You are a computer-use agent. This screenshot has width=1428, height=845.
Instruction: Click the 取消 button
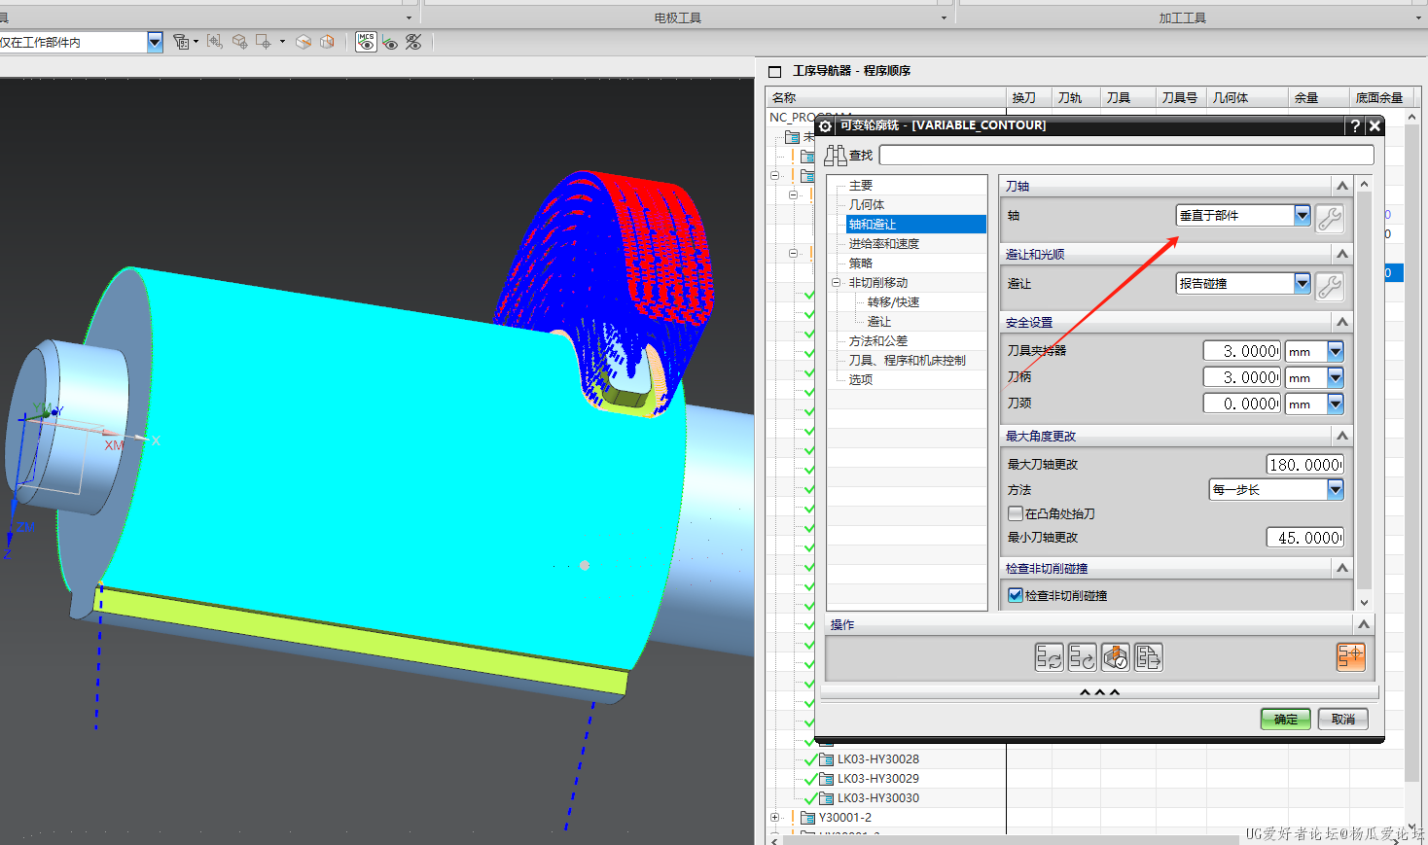pyautogui.click(x=1343, y=719)
